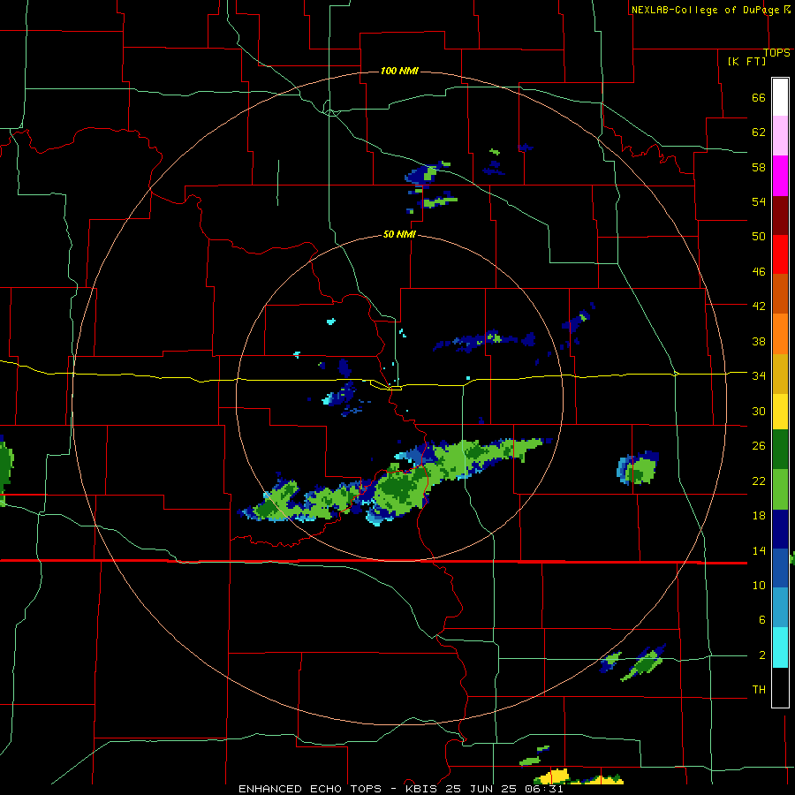Viewport: 795px width, 795px height.
Task: Click the 'KBIS' radar site identifier
Action: tap(423, 789)
